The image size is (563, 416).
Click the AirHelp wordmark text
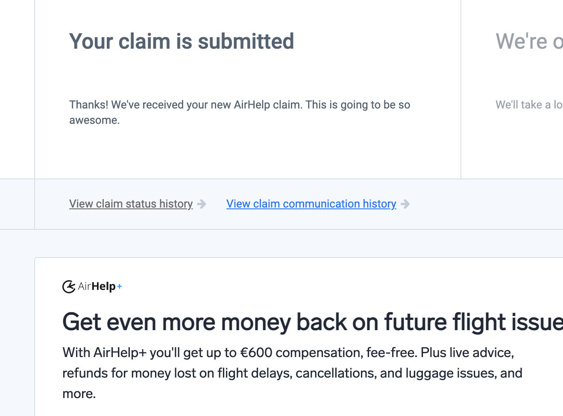tap(97, 287)
